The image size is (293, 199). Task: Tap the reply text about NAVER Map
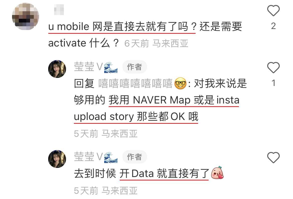(x=160, y=100)
